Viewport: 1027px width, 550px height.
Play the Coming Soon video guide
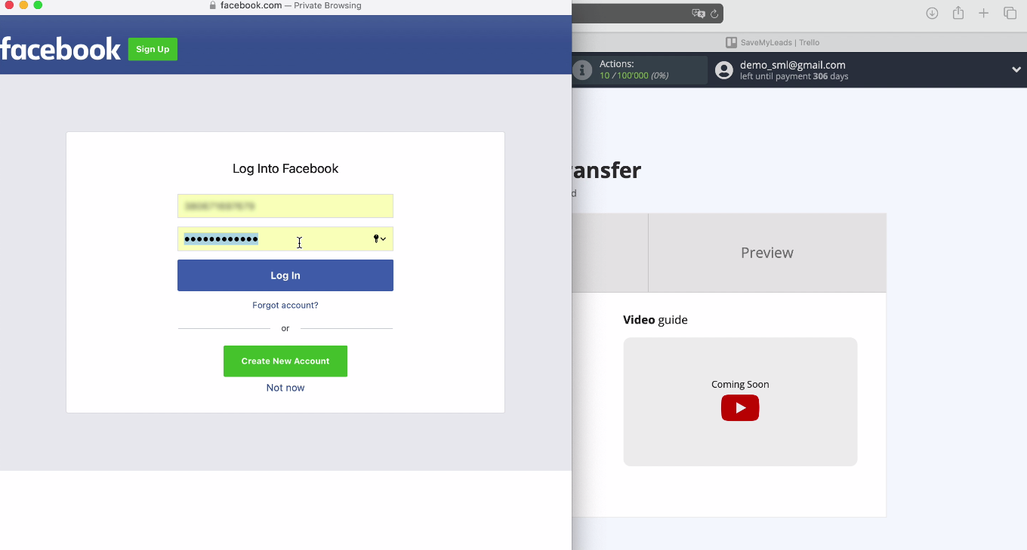tap(740, 408)
